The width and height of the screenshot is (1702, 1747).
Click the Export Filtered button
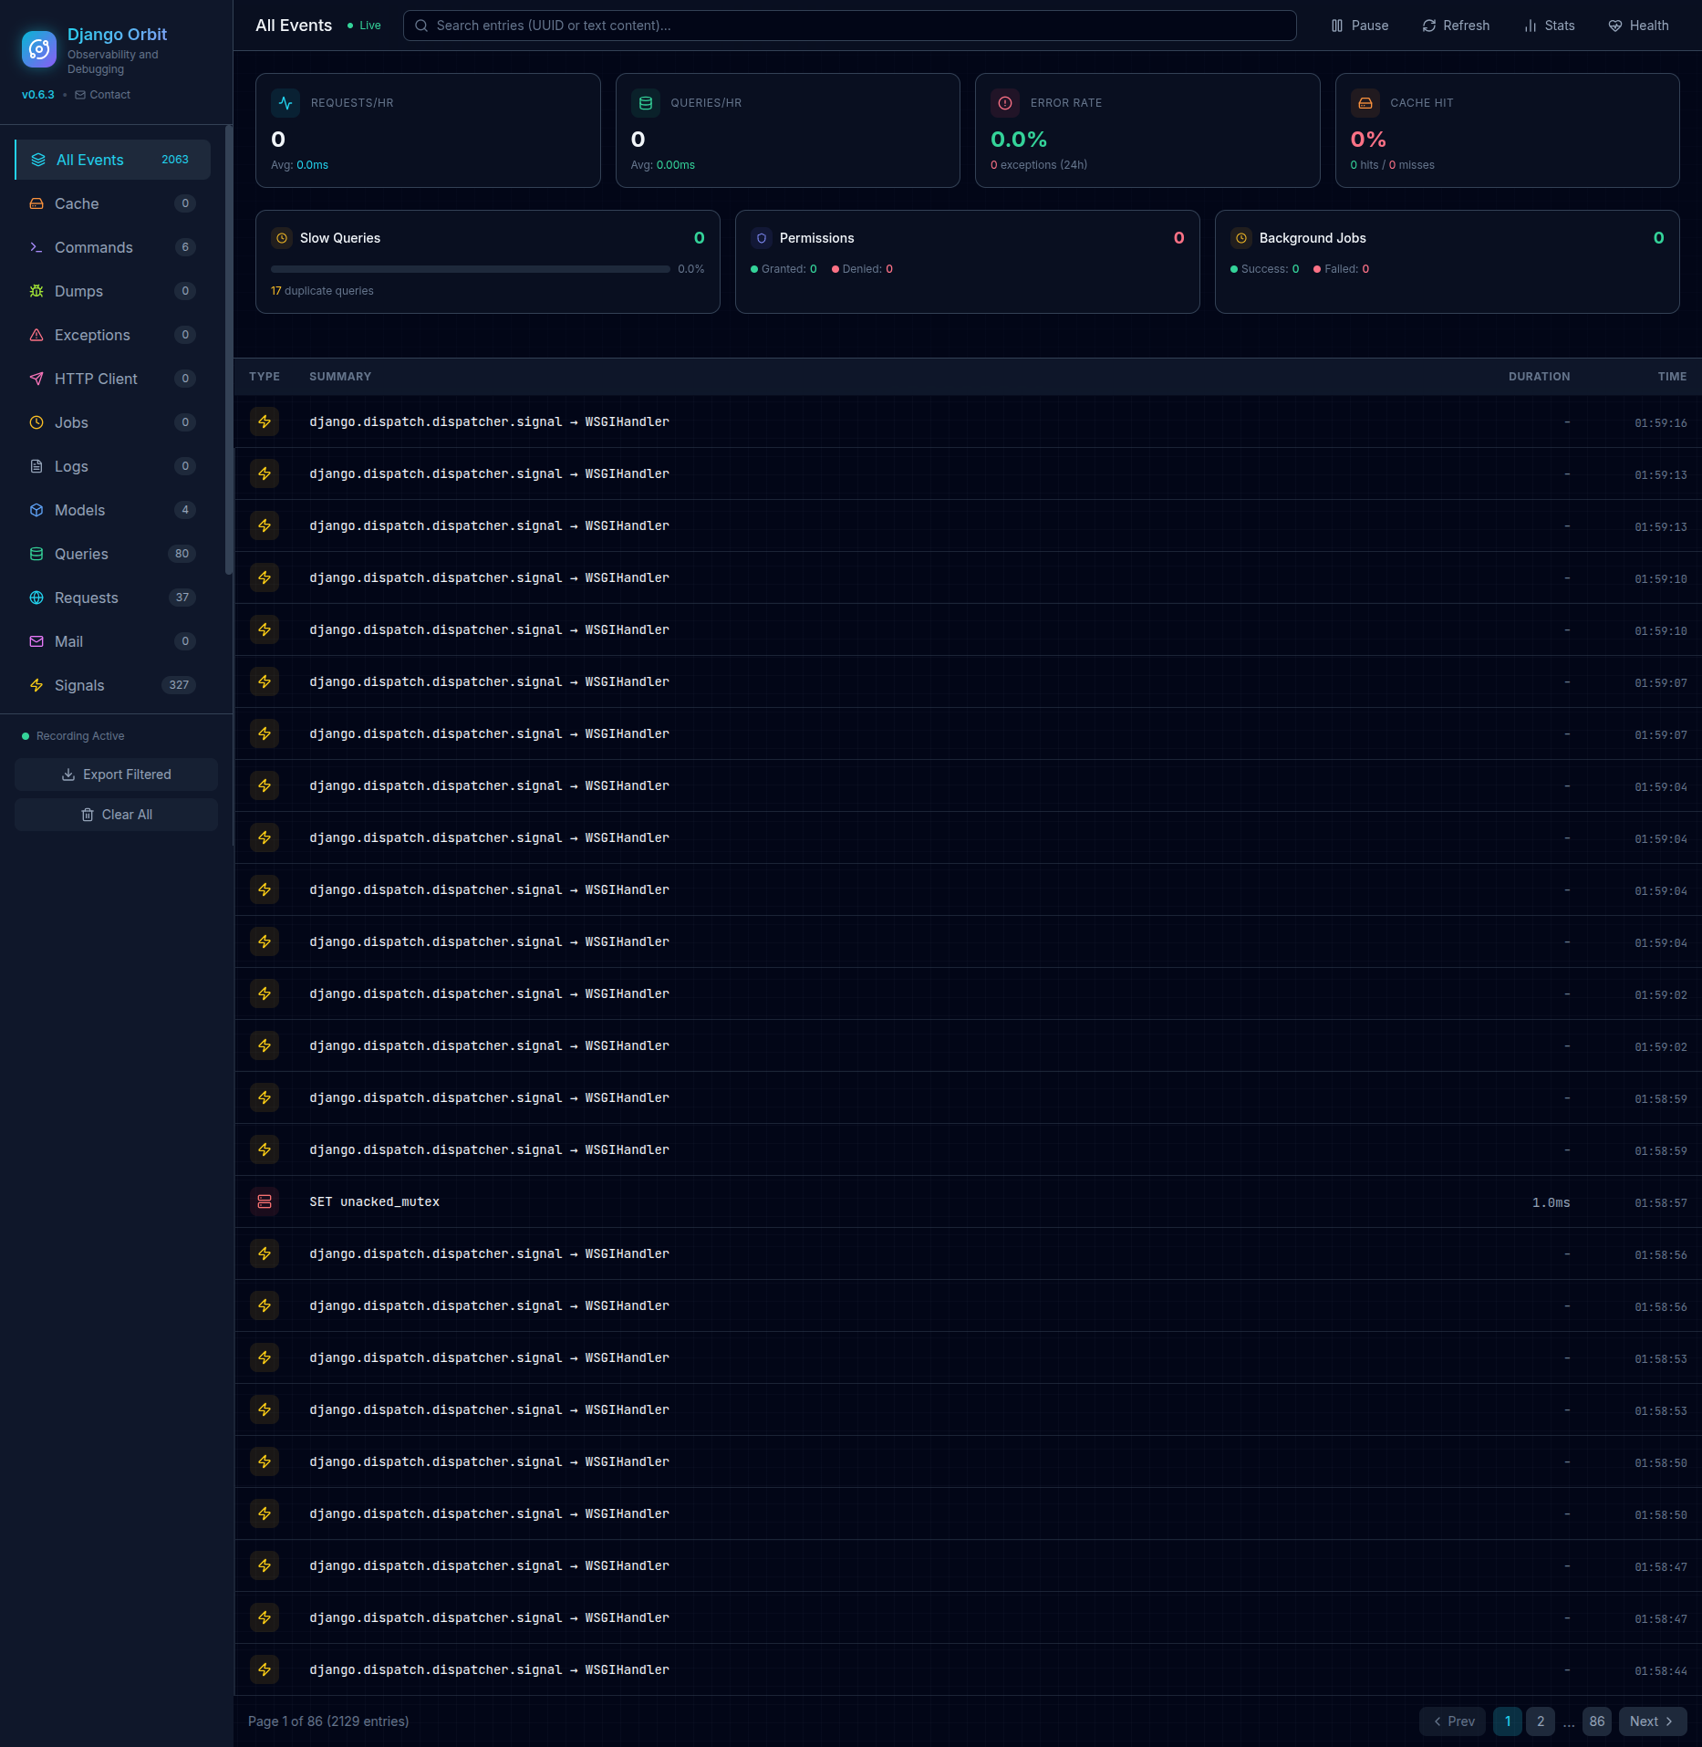(x=116, y=775)
